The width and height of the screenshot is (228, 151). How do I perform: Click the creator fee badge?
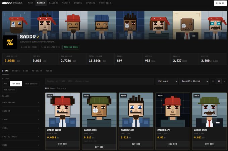point(50,47)
